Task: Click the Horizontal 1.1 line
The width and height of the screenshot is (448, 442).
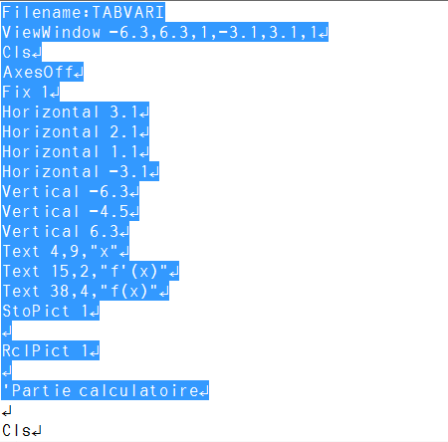Action: click(x=76, y=151)
